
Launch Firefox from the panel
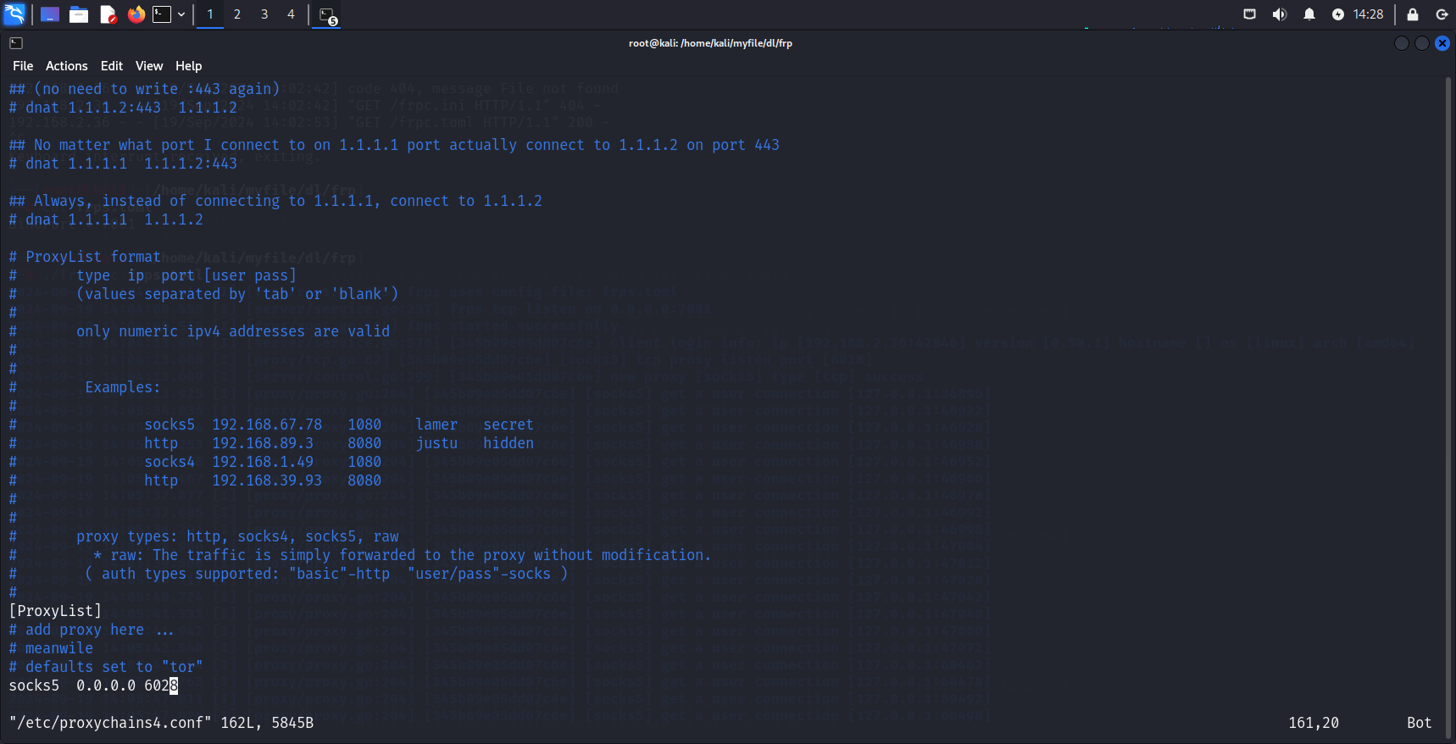click(136, 14)
